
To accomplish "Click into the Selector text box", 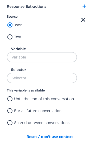I will click(x=42, y=78).
